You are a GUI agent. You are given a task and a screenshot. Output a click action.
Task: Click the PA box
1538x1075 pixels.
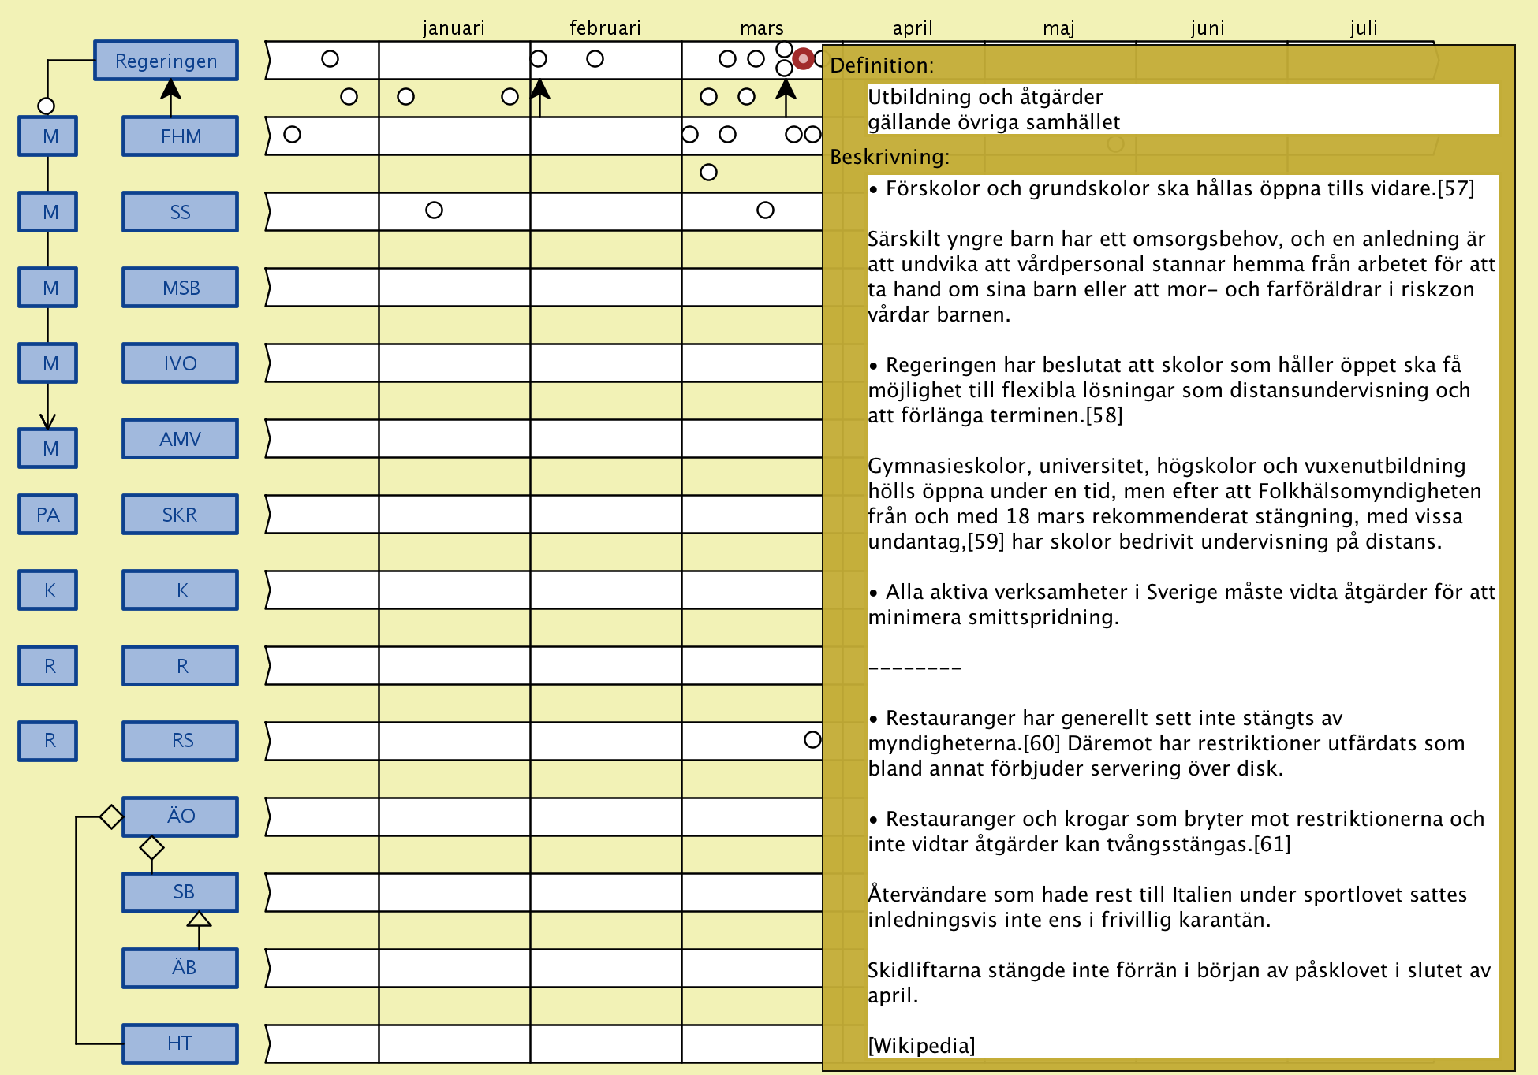tap(48, 515)
